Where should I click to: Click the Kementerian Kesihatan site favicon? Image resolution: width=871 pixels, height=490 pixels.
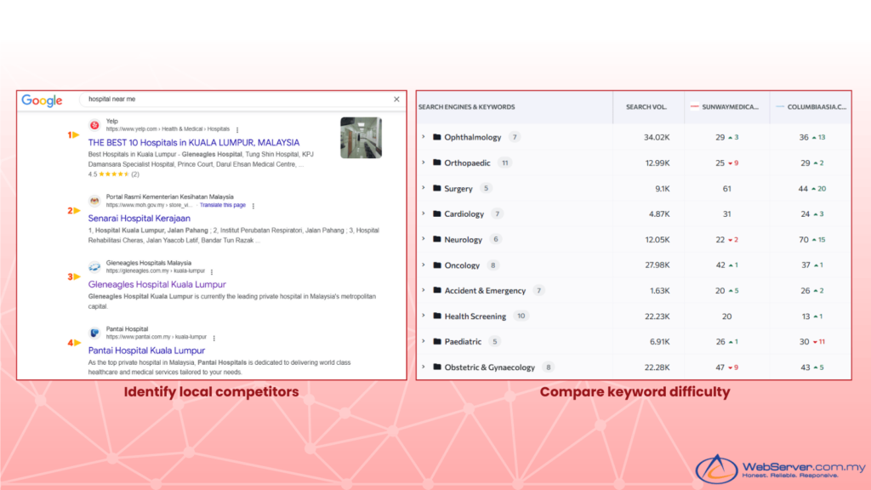(94, 201)
